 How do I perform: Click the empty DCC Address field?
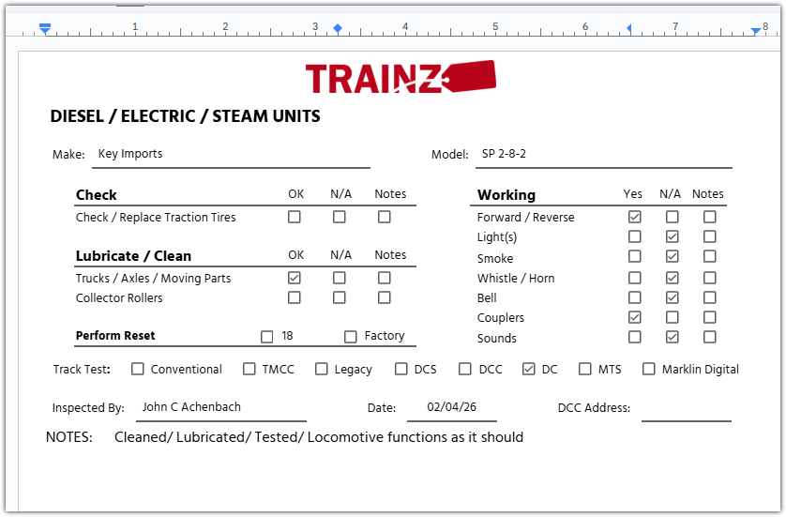point(686,408)
